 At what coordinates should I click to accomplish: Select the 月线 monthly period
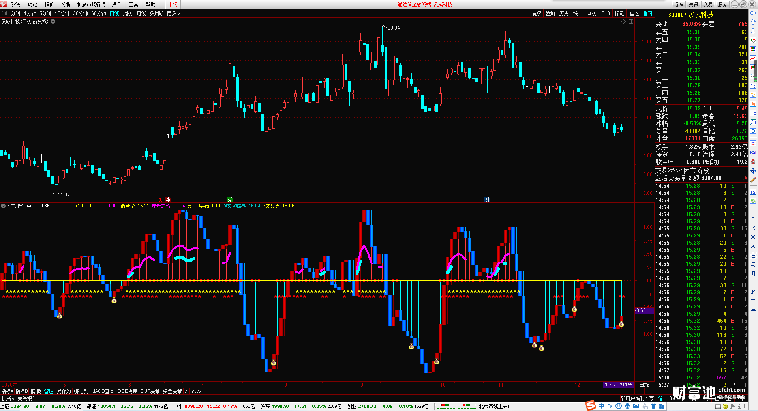[141, 13]
